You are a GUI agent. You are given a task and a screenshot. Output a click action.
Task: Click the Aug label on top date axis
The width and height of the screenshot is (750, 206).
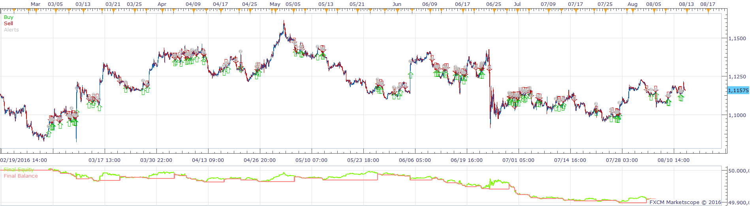[x=632, y=4]
